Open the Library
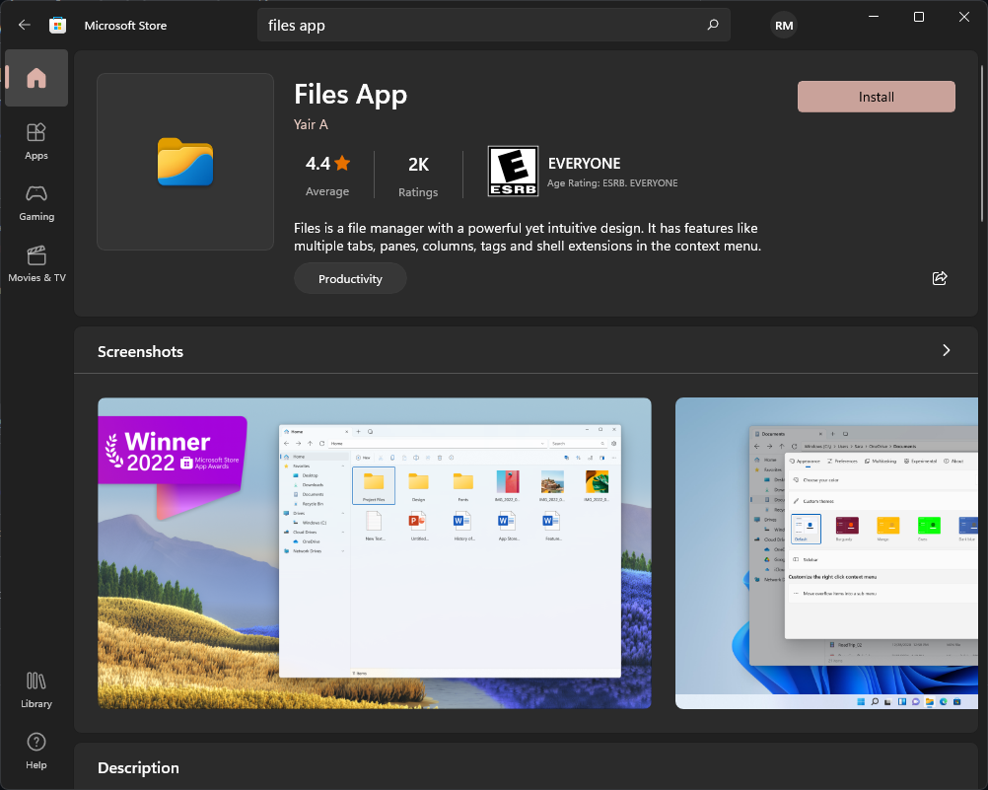 tap(36, 689)
